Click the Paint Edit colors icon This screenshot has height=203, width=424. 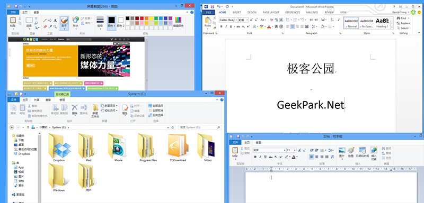pyautogui.click(x=178, y=22)
